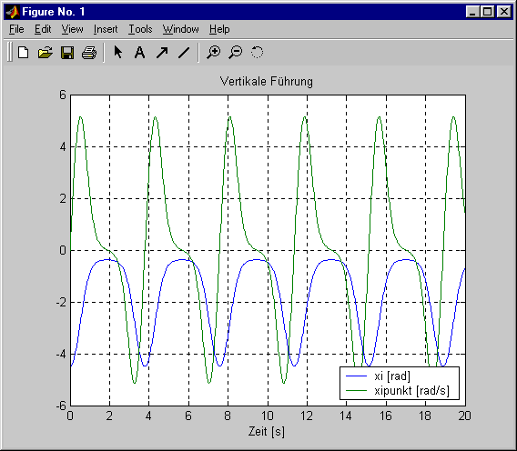Screen dimensions: 517x451
Task: Open the Edit menu
Action: pos(43,29)
